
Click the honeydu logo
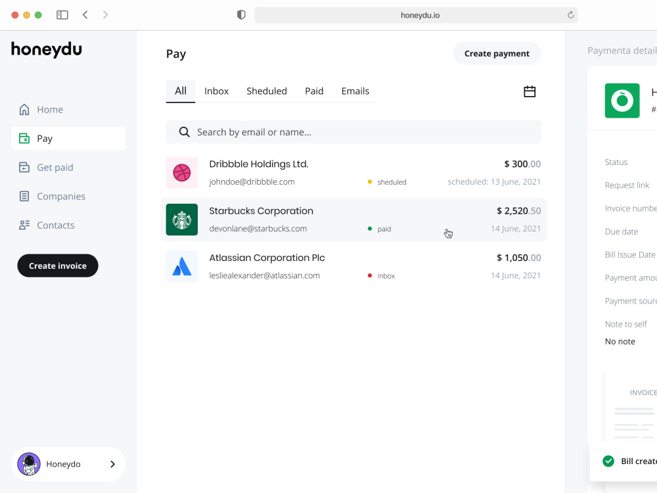coord(47,49)
